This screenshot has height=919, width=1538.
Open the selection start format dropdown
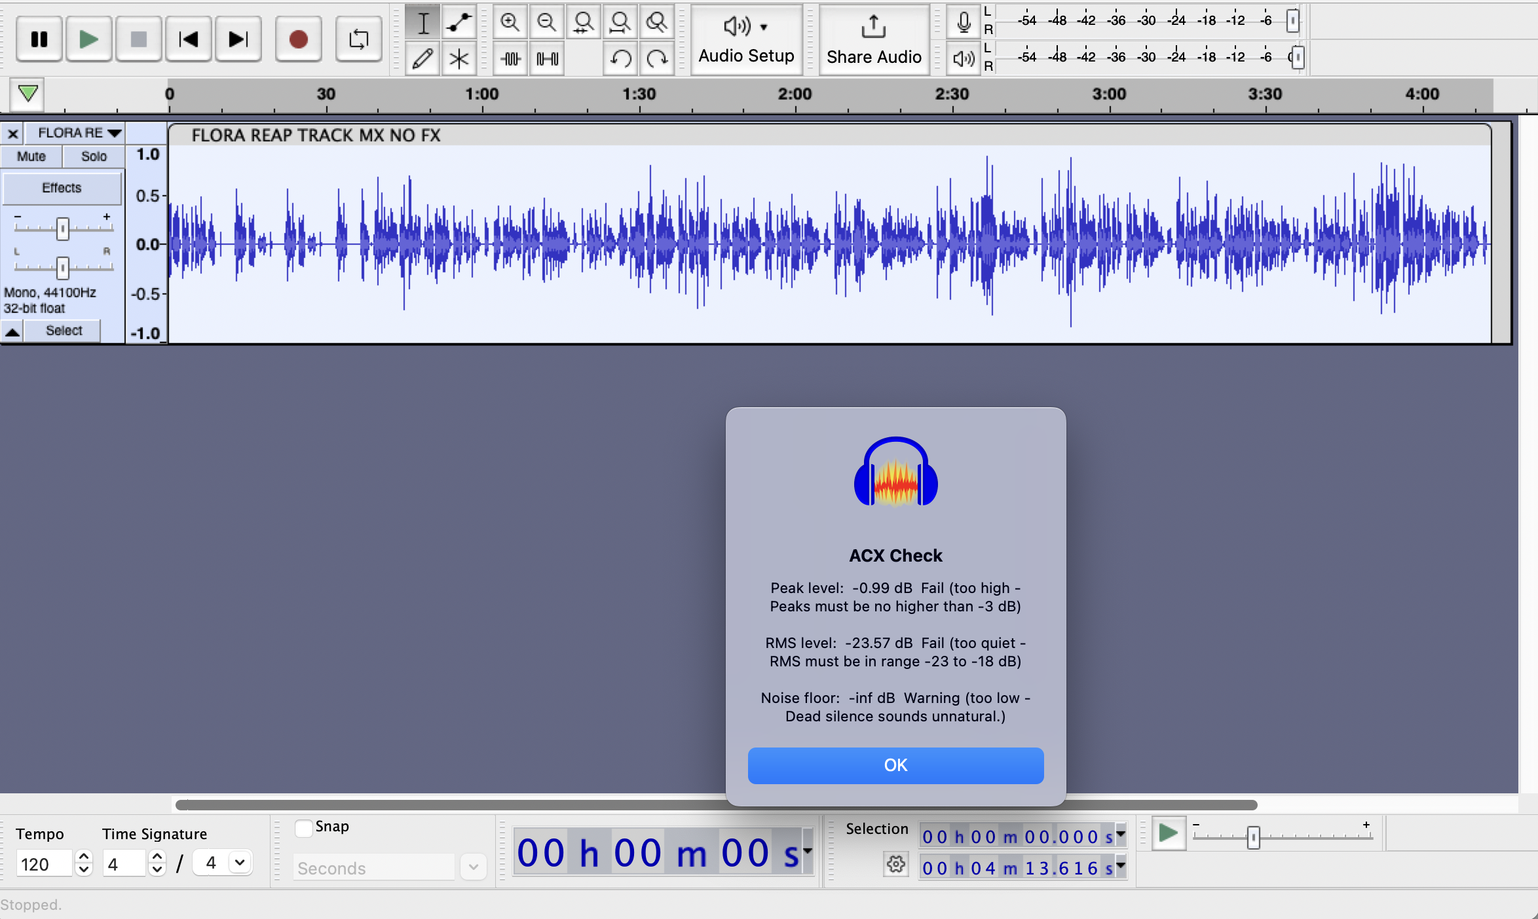pyautogui.click(x=1121, y=835)
